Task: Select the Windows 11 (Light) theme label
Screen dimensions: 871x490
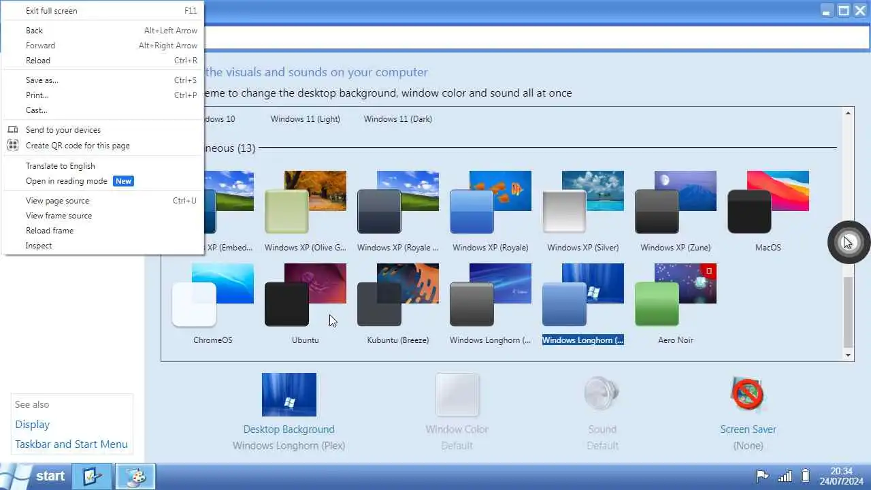Action: tap(305, 119)
